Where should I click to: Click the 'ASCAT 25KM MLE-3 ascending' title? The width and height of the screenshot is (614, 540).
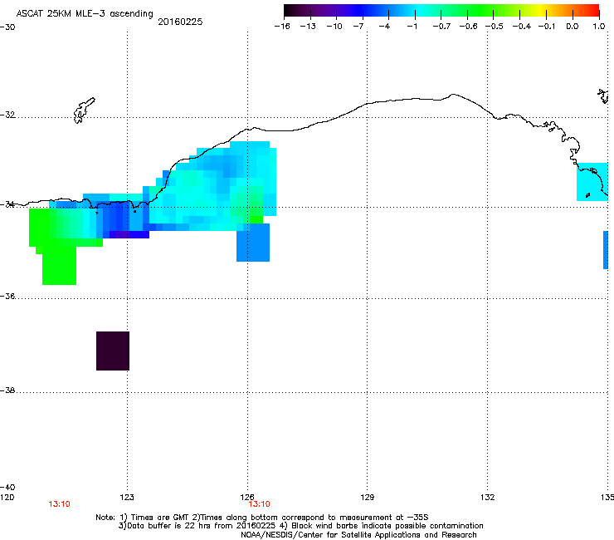pos(85,14)
